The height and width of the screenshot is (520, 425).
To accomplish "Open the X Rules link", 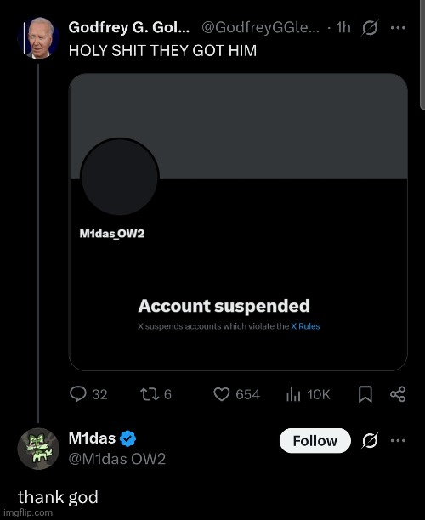I will click(x=305, y=326).
